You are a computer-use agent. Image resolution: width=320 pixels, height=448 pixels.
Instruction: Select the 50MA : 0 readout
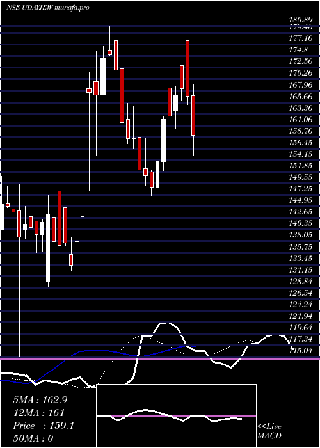33,438
